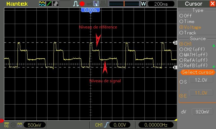Select the Track cursor type
This screenshot has width=216, height=129.
coord(188,33)
